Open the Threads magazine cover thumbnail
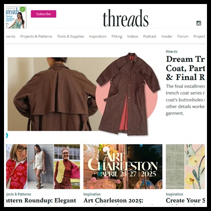 pos(16,18)
